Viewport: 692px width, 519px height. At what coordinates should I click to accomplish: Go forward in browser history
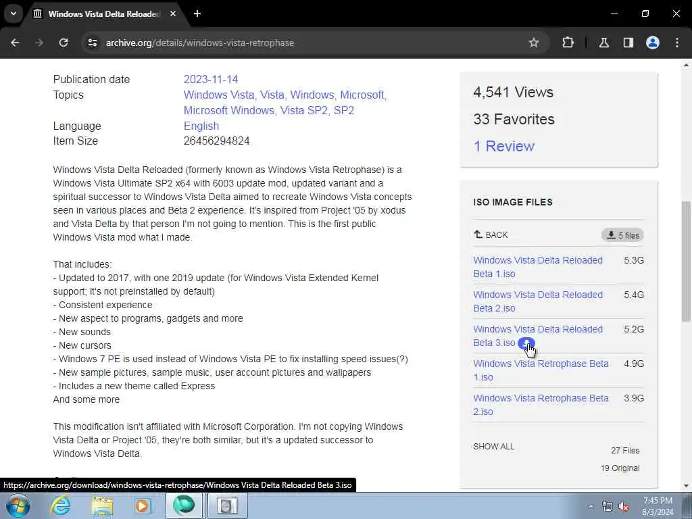[x=39, y=43]
